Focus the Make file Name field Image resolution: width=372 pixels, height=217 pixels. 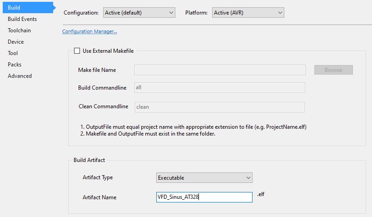click(220, 70)
